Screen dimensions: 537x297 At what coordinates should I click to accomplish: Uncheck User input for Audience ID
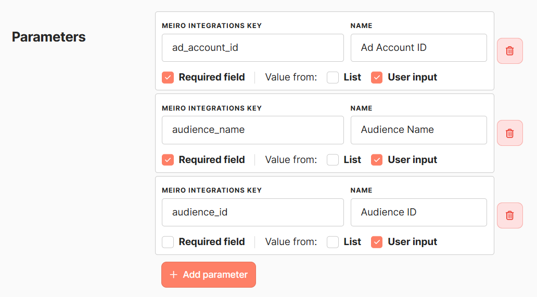[377, 242]
